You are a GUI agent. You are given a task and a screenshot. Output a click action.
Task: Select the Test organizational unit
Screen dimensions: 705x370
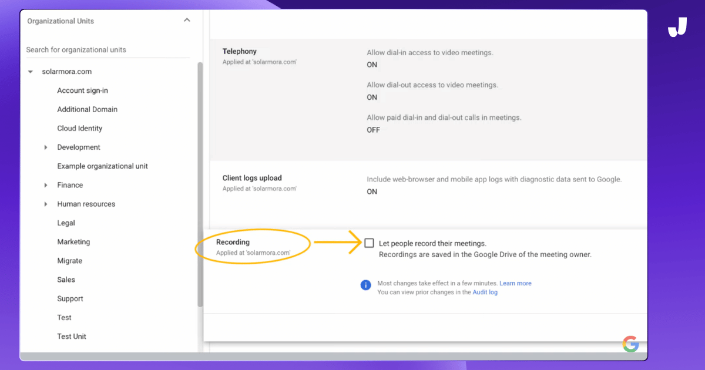click(64, 317)
